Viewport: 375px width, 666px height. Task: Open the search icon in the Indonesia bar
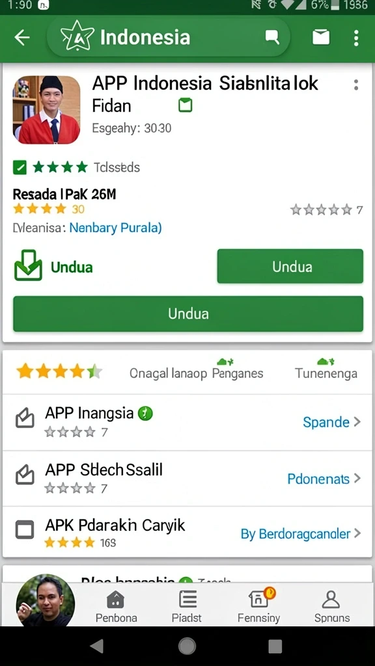pos(272,37)
